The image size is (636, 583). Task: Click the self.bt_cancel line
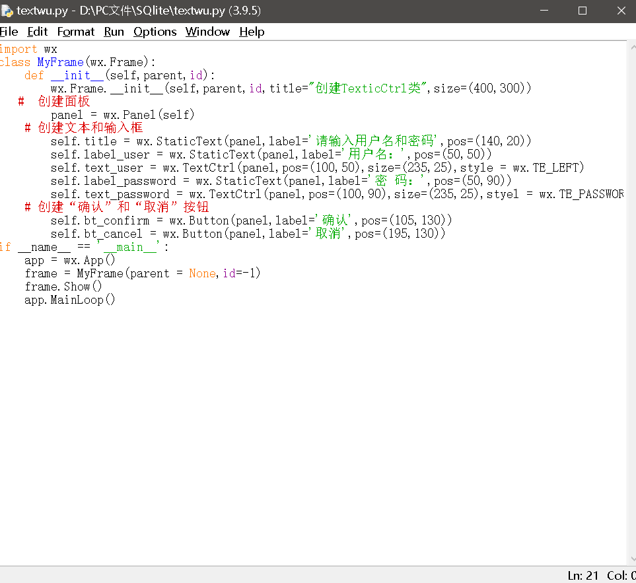click(x=248, y=234)
